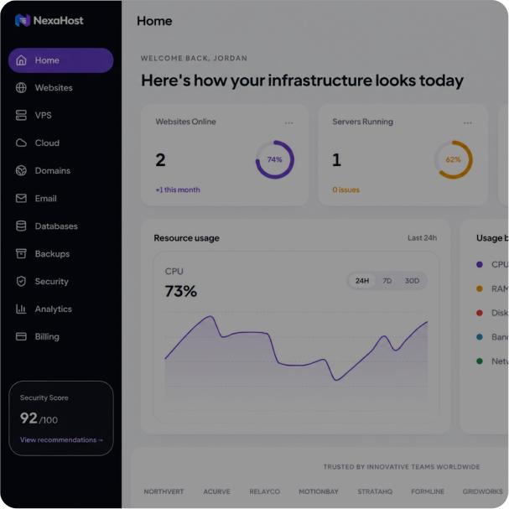509x509 pixels.
Task: Click the CPU 73% value
Action: tap(181, 291)
